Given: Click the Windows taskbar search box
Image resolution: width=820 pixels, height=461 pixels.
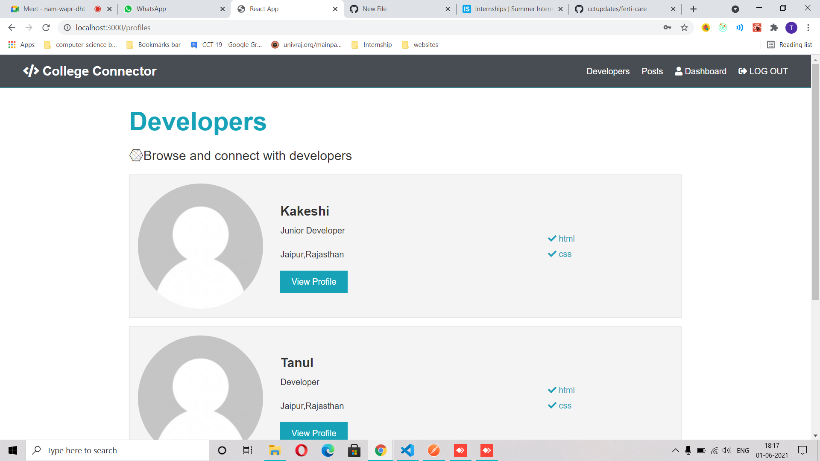Looking at the screenshot, I should [x=117, y=450].
